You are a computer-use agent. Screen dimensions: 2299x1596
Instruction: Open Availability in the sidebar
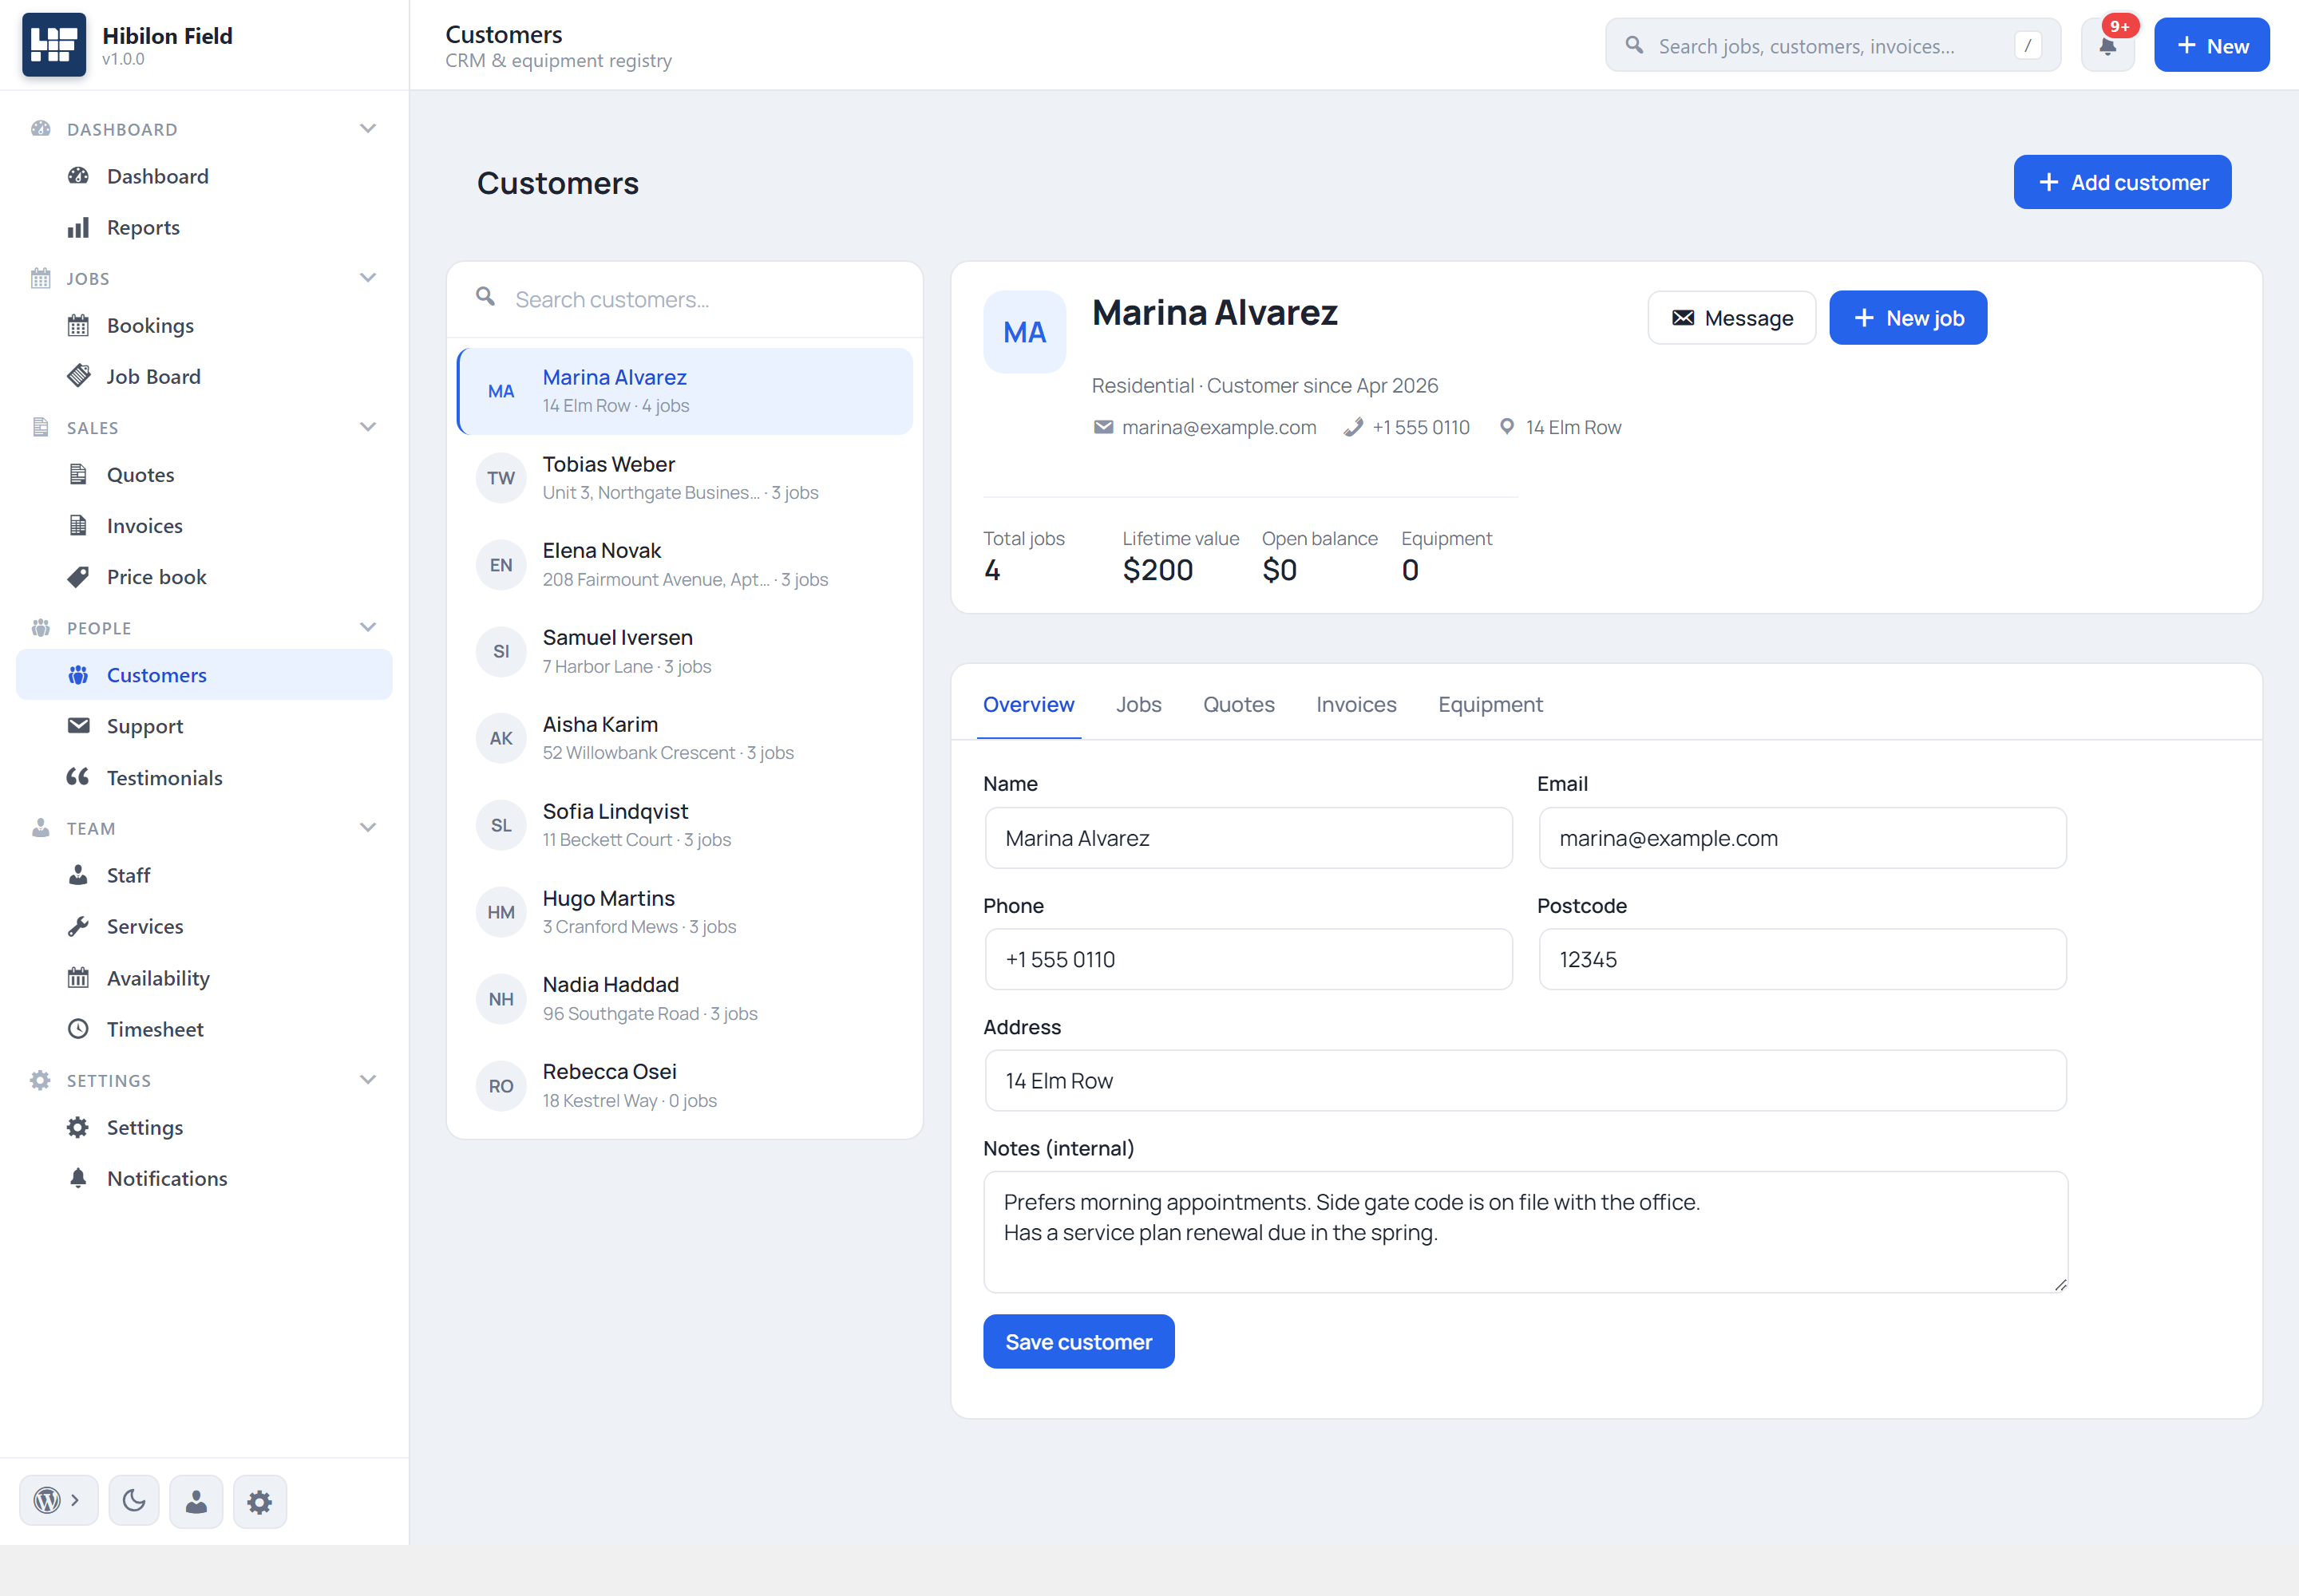pos(204,977)
